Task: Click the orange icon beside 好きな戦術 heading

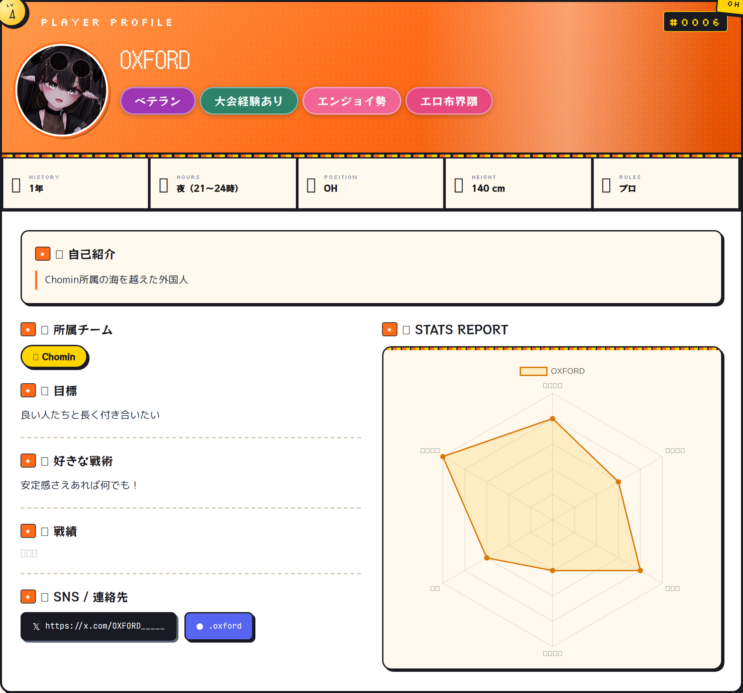Action: click(28, 461)
